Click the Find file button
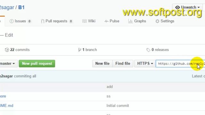This screenshot has height=115, width=205. coord(123,64)
